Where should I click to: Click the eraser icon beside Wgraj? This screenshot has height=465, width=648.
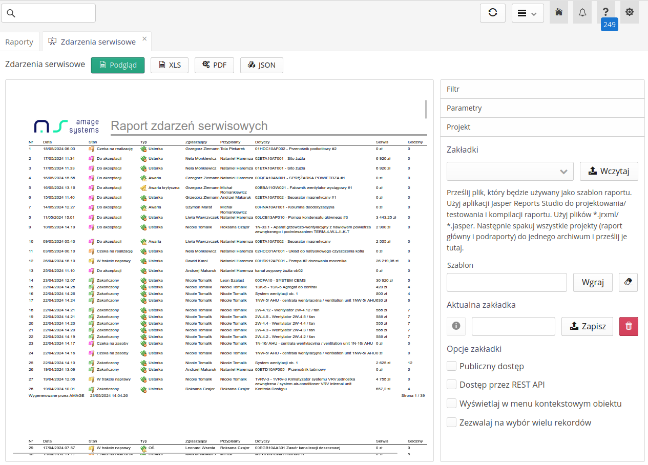click(x=629, y=282)
